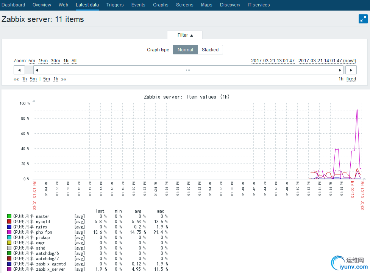
Task: Set zoom to 15m
Action: point(43,61)
